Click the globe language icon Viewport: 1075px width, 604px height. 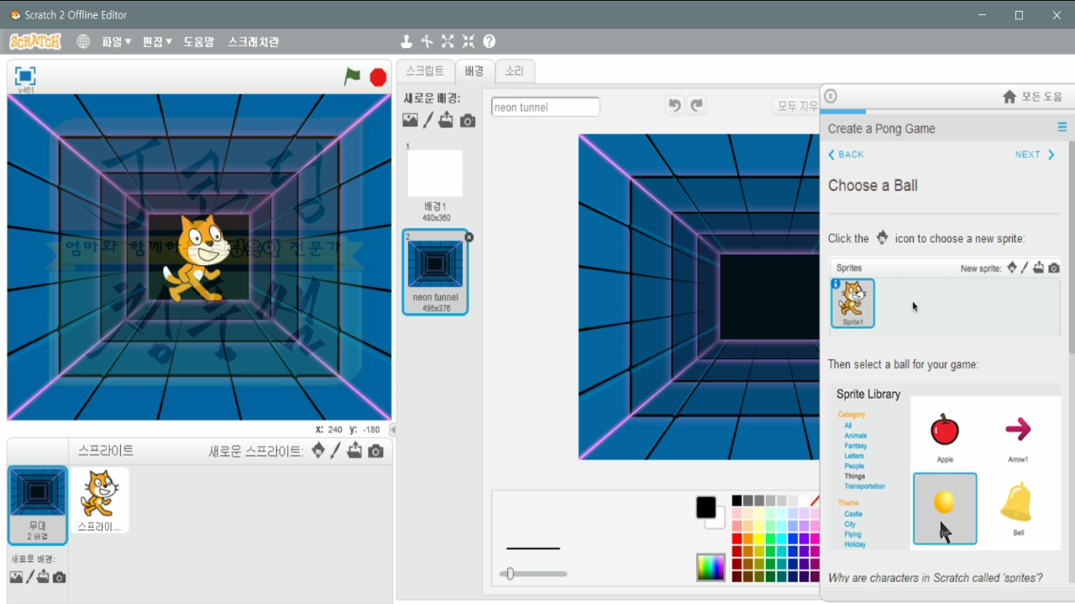(x=83, y=40)
